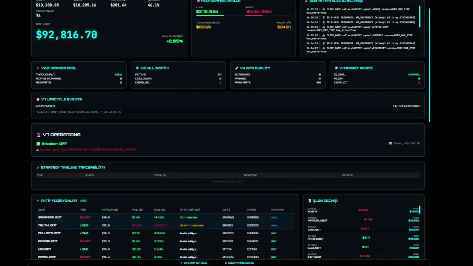Click the V4 WFA Quality pencil icon
The width and height of the screenshot is (473, 266).
click(x=236, y=68)
